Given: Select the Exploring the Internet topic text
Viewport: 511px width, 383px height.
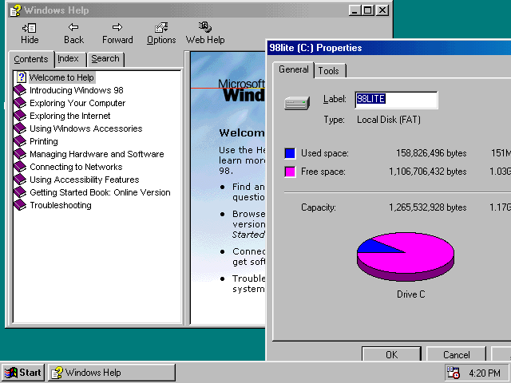Looking at the screenshot, I should 69,116.
